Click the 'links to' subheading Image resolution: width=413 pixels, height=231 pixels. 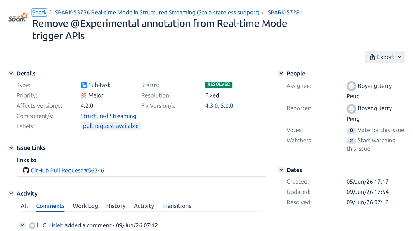pos(27,160)
